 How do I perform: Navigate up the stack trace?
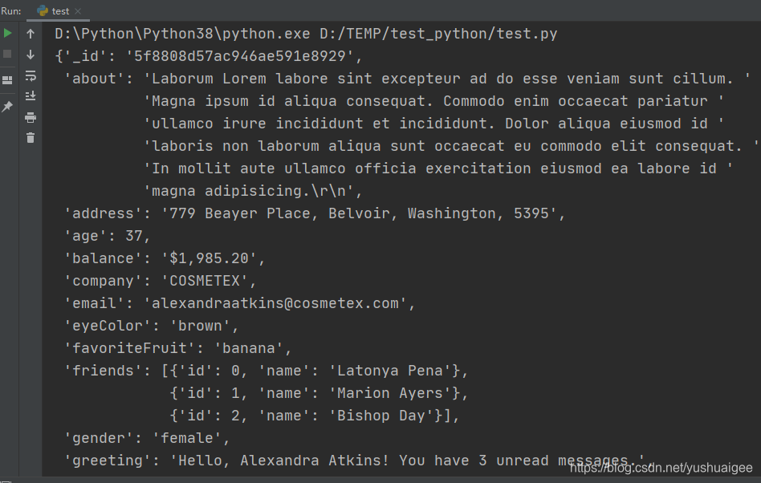click(x=30, y=34)
